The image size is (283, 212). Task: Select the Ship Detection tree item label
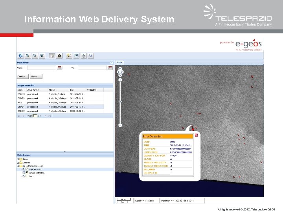tap(35, 170)
